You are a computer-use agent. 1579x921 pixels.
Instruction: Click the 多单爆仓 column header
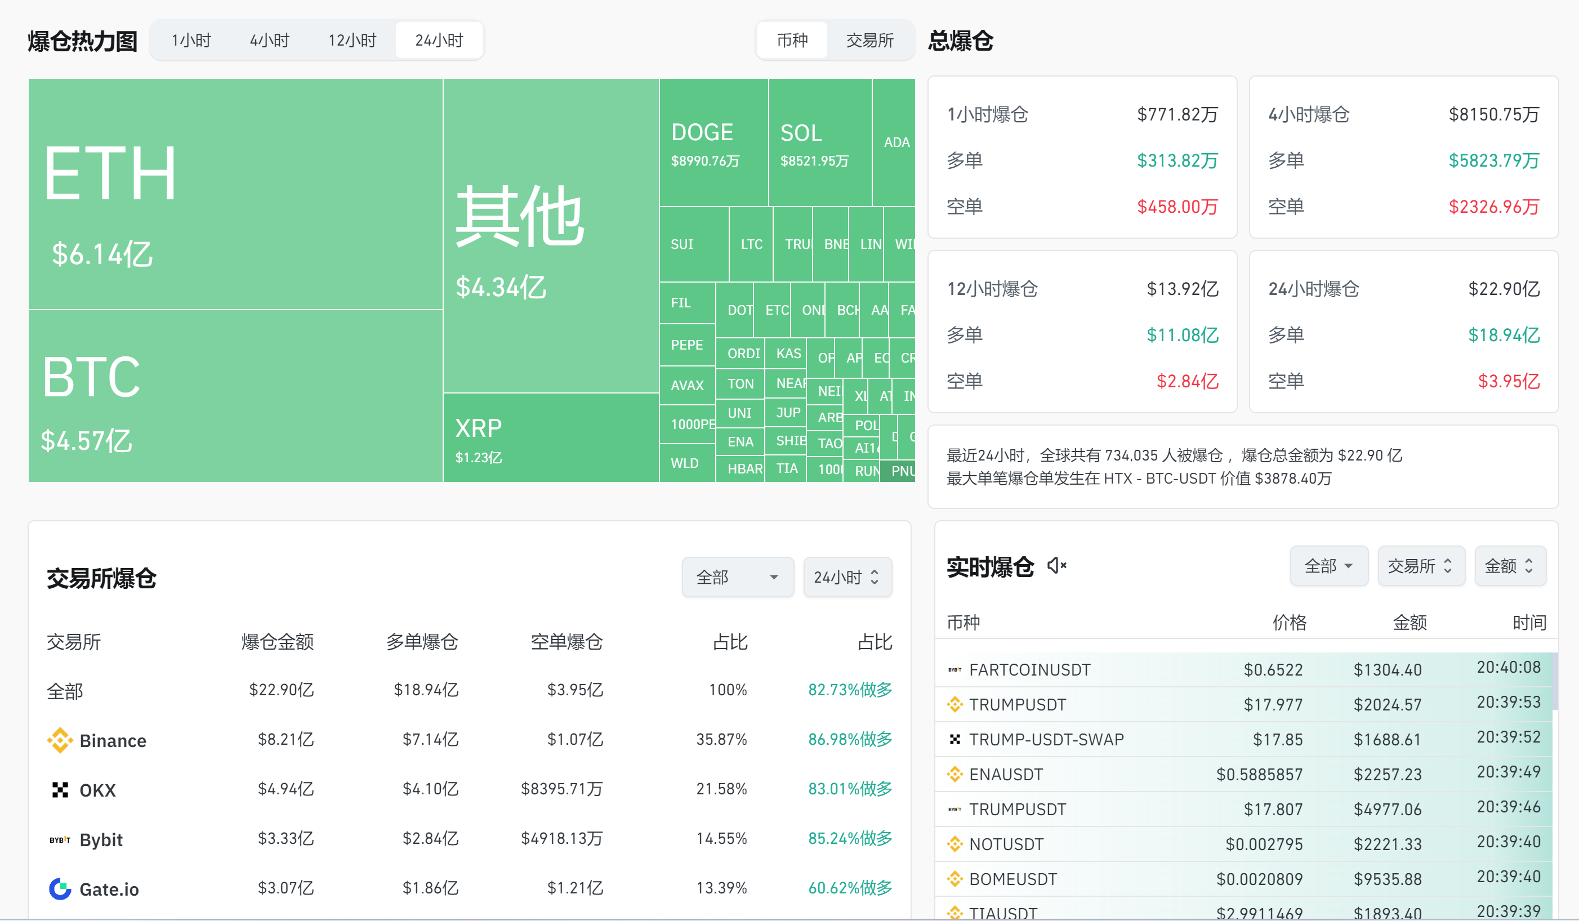point(422,642)
